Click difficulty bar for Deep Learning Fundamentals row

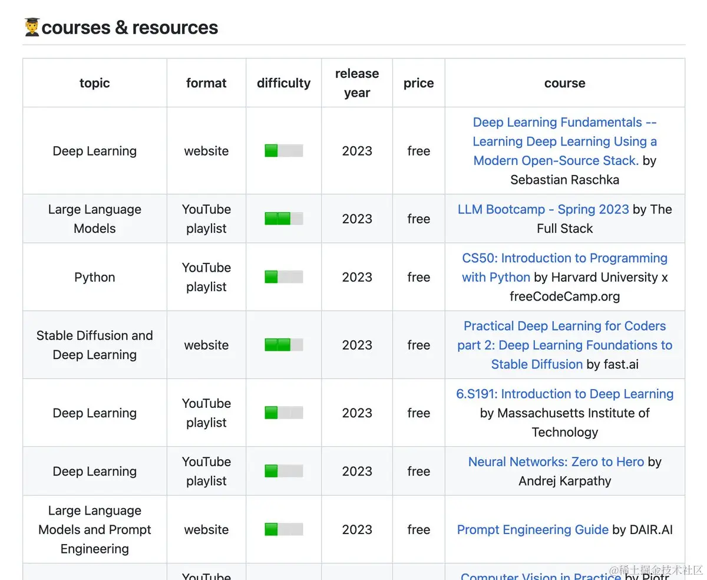[x=283, y=151]
